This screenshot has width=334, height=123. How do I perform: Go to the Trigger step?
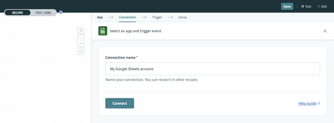(157, 17)
